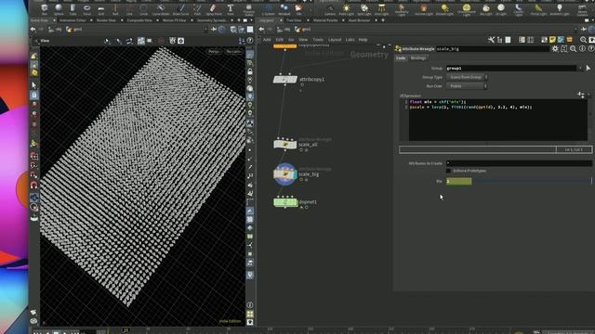Open the parameter pane info icon
This screenshot has width=595, height=334.
[x=582, y=49]
